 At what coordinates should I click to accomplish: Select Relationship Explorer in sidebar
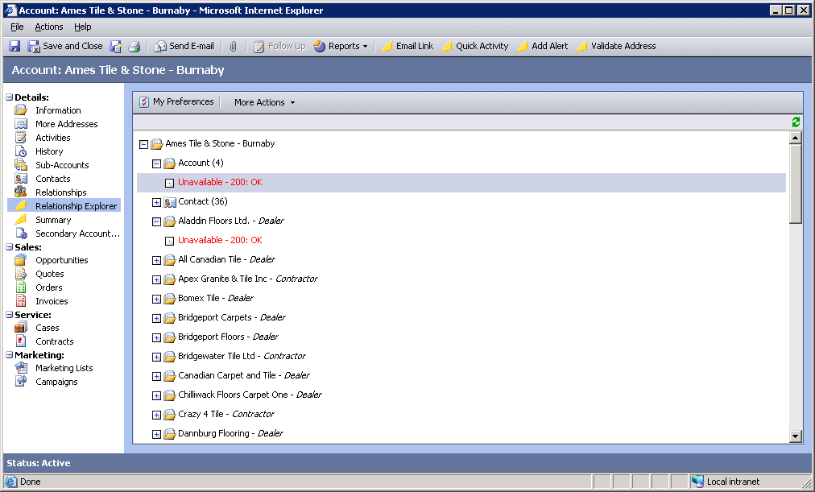(x=64, y=205)
